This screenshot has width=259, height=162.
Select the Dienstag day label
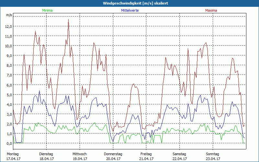point(46,154)
